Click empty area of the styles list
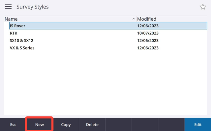This screenshot has height=131, width=211. pos(105,83)
